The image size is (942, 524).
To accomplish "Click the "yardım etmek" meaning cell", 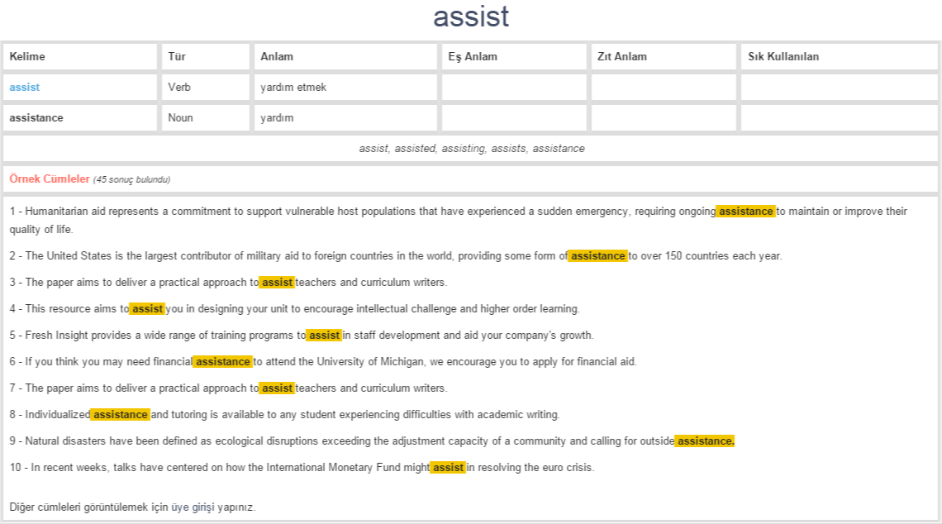I will coord(293,87).
